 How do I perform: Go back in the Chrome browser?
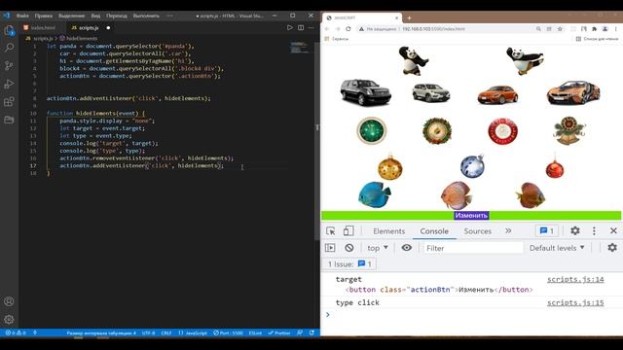pyautogui.click(x=327, y=29)
